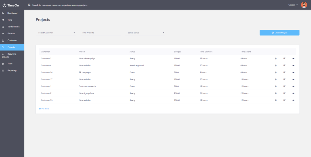This screenshot has width=311, height=157.
Task: Select the "PR campaign" project name
Action: [85, 72]
